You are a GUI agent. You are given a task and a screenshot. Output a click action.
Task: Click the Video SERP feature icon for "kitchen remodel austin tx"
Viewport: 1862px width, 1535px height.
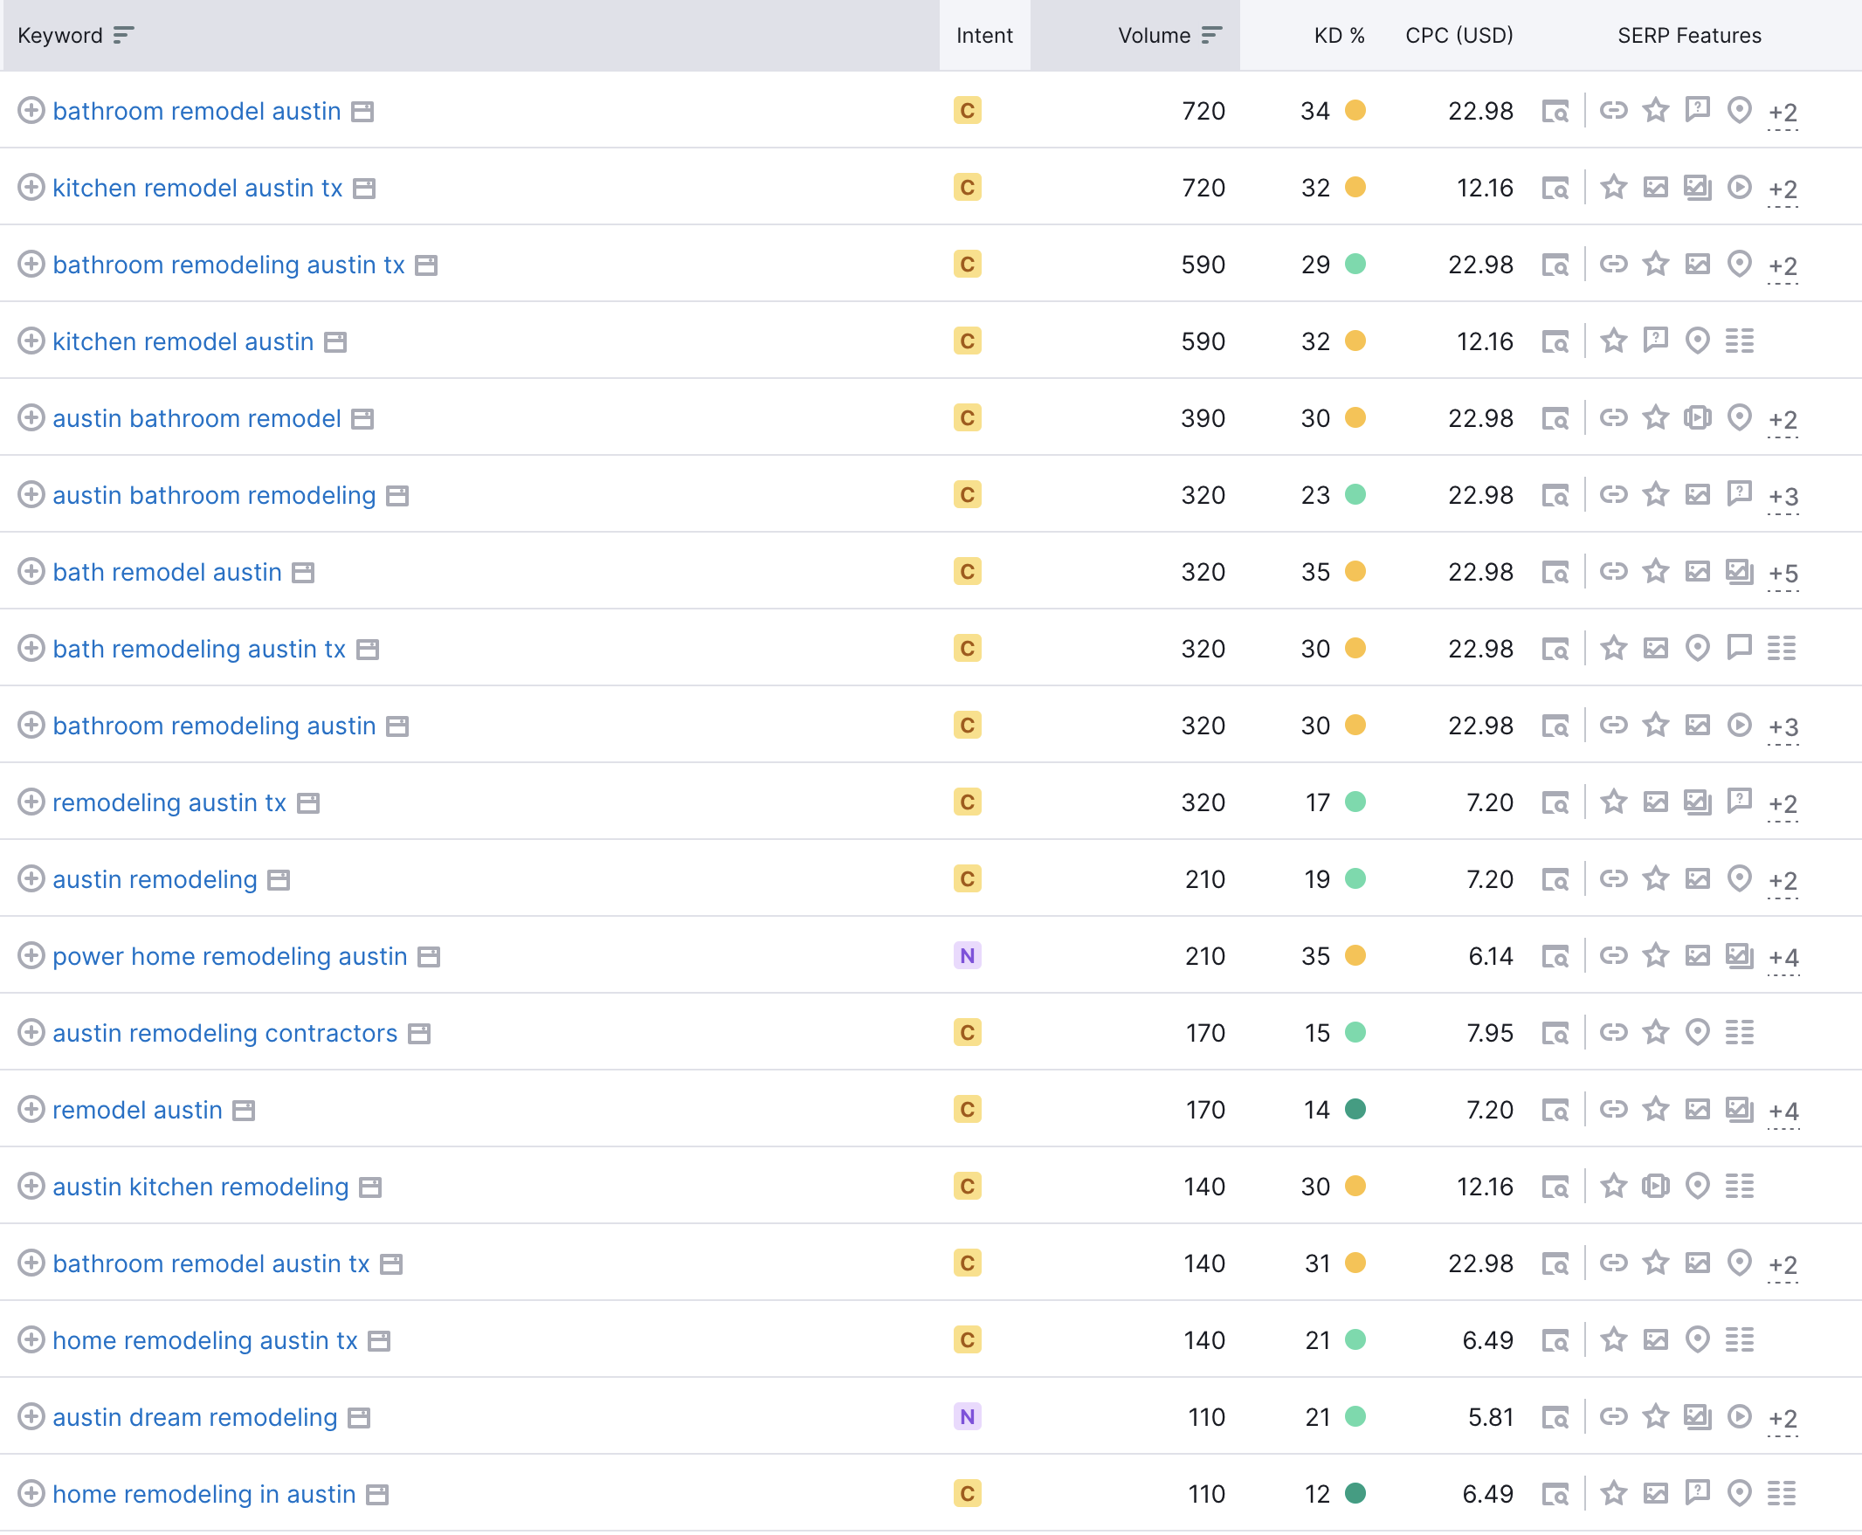tap(1739, 188)
